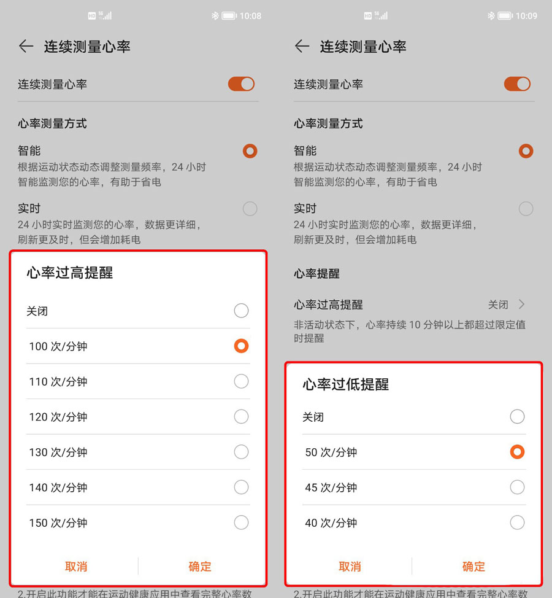Select 智能 radio on right screen
The width and height of the screenshot is (552, 598).
(x=526, y=151)
